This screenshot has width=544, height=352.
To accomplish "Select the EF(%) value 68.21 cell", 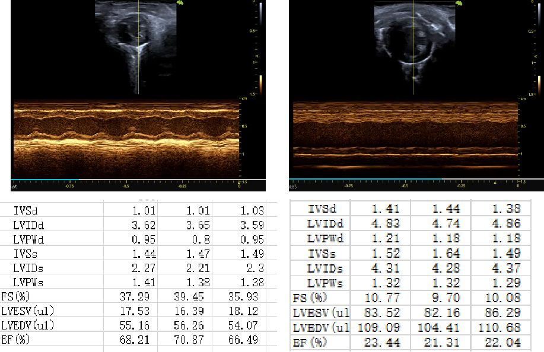I will [x=137, y=340].
